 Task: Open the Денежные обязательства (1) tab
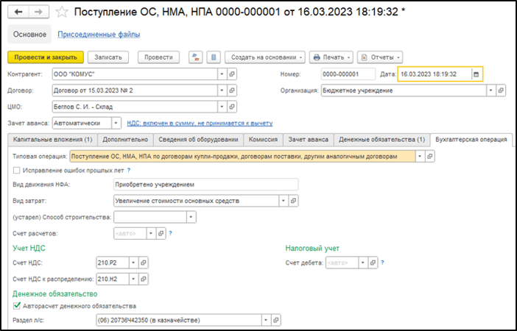click(x=381, y=140)
